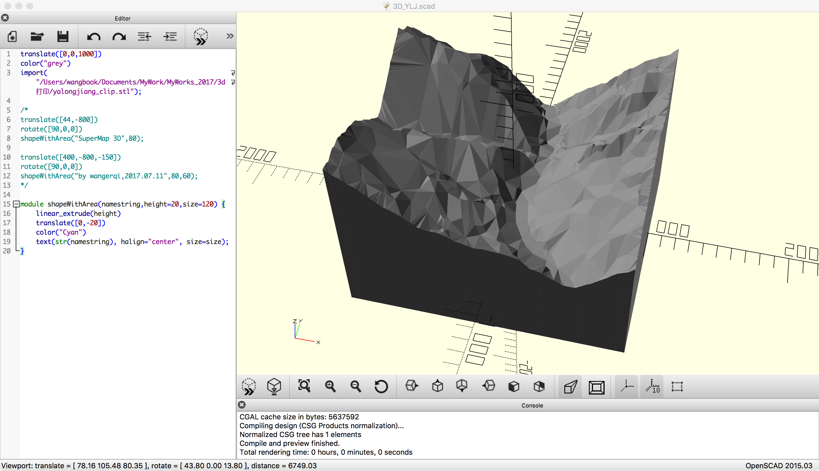Click the linear_extrude(height) line

tap(78, 213)
